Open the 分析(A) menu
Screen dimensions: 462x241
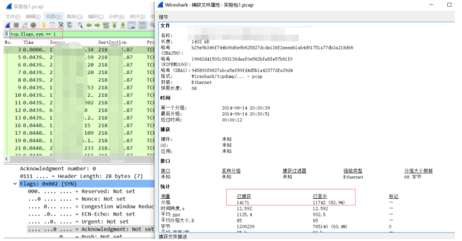click(x=116, y=17)
